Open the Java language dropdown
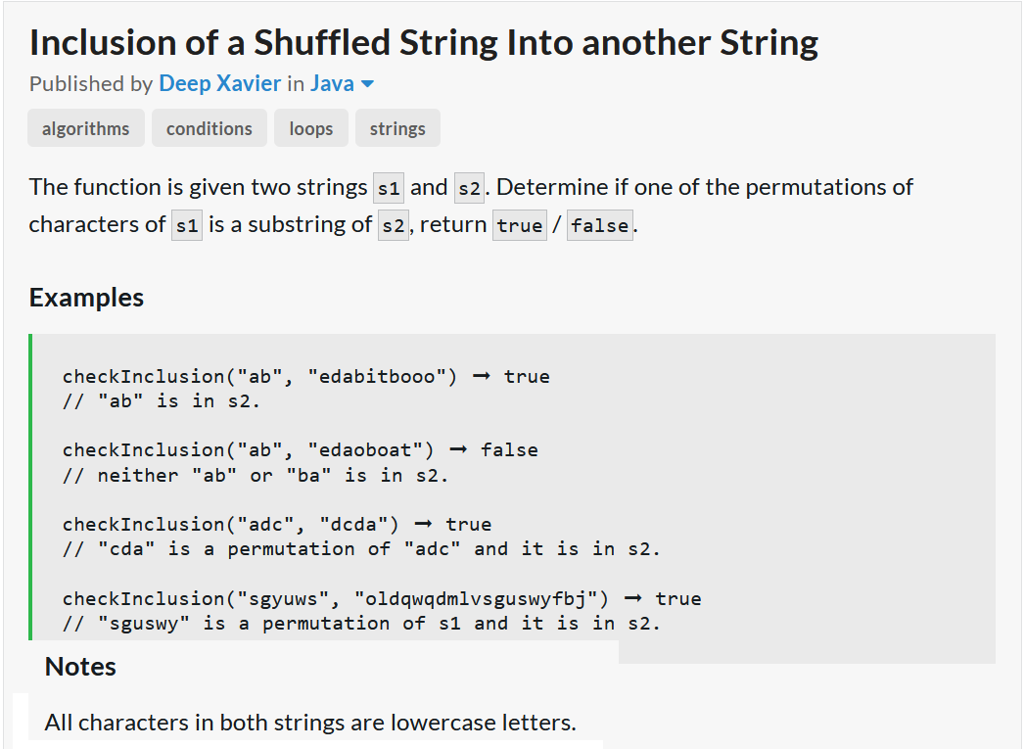1025x749 pixels. [x=333, y=84]
